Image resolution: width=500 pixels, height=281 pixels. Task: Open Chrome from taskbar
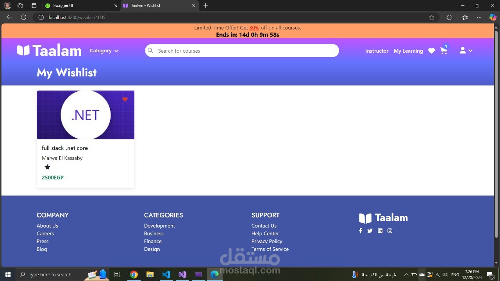tap(134, 274)
